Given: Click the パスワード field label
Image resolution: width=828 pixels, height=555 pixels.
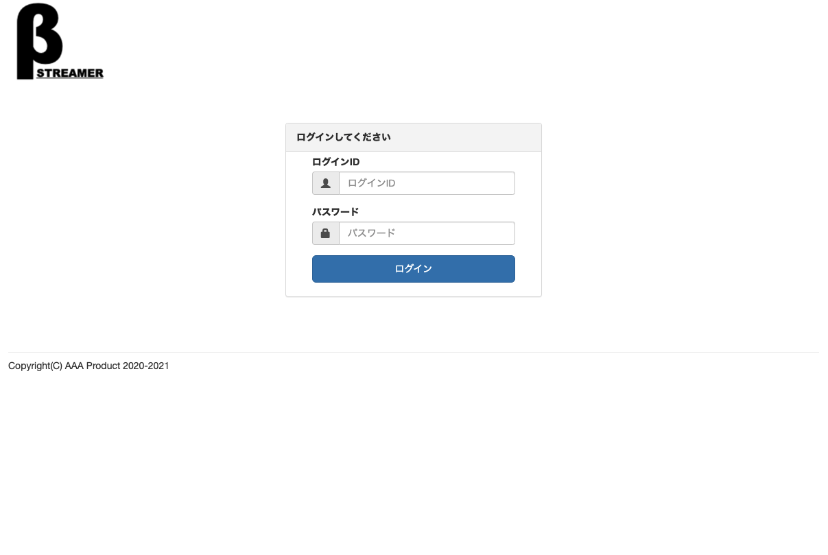Looking at the screenshot, I should (335, 212).
